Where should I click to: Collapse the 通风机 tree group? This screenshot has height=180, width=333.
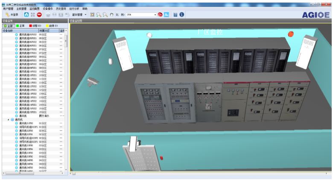pyautogui.click(x=9, y=120)
